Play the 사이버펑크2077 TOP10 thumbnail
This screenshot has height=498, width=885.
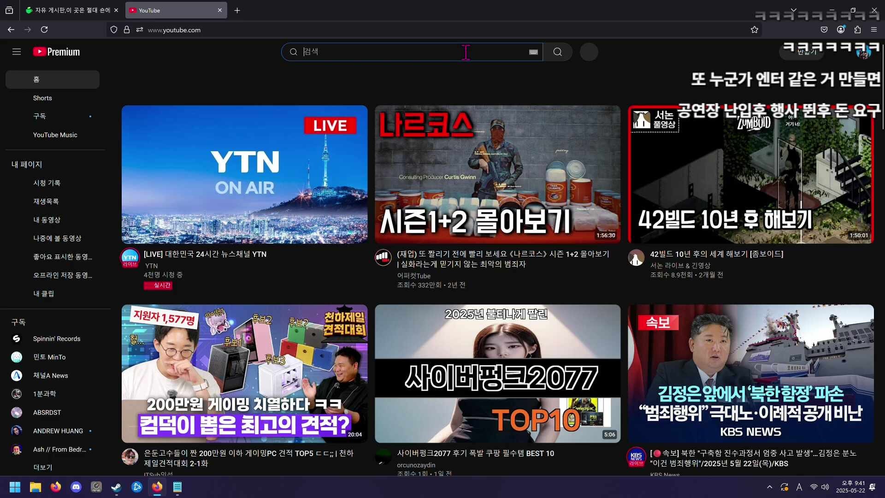[497, 373]
